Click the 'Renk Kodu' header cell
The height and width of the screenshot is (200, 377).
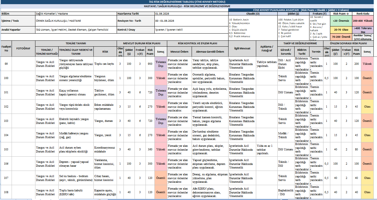point(363,14)
